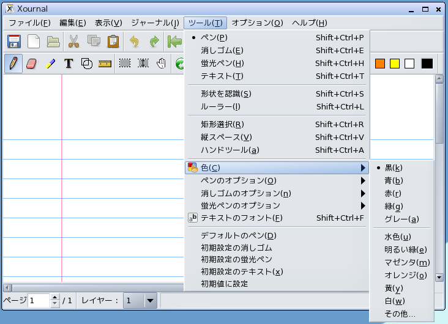
Task: Decrease page number with down stepper
Action: (54, 304)
